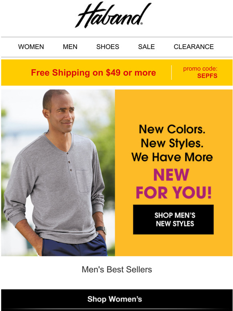This screenshot has width=233, height=311.
Task: Click the magenta 'FOR YOU!' text
Action: point(174,192)
